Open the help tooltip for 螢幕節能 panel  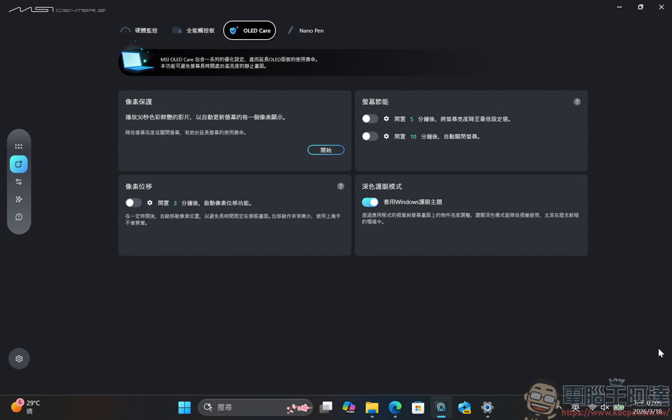click(x=577, y=101)
